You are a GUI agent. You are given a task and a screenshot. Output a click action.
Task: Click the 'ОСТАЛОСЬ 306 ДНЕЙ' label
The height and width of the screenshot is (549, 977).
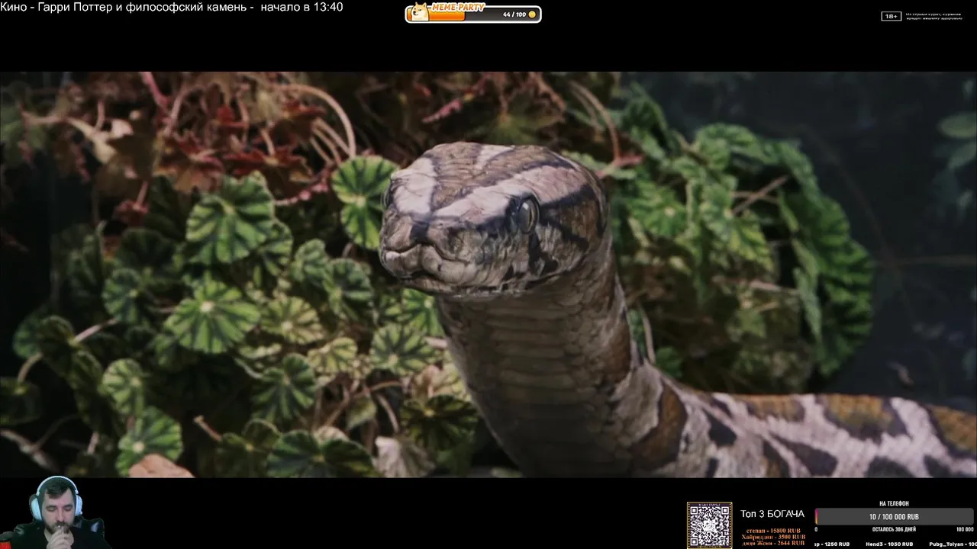[x=894, y=529]
